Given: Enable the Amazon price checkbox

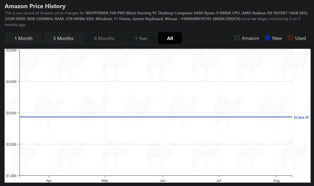Looking at the screenshot, I should pos(237,38).
